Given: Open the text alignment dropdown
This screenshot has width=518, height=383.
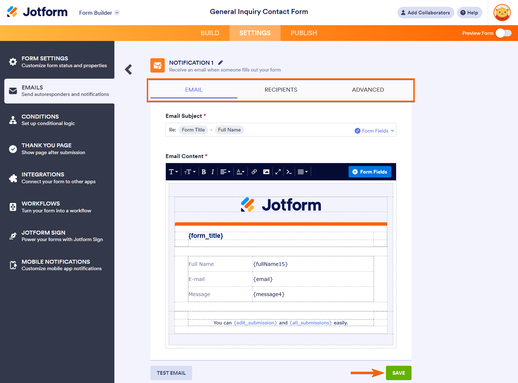Looking at the screenshot, I should [225, 172].
